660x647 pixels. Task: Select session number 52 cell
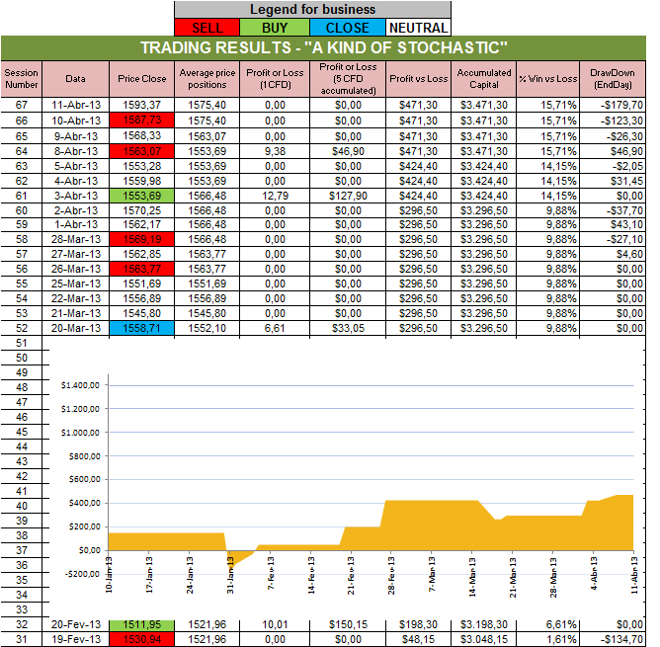point(22,328)
